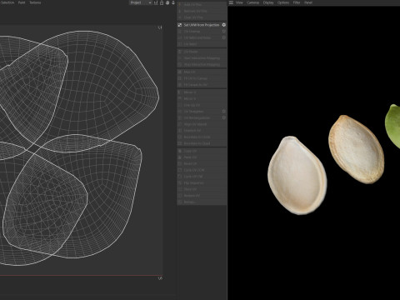This screenshot has width=400, height=300.
Task: Open the Paint menu in the UV editor
Action: coord(22,2)
